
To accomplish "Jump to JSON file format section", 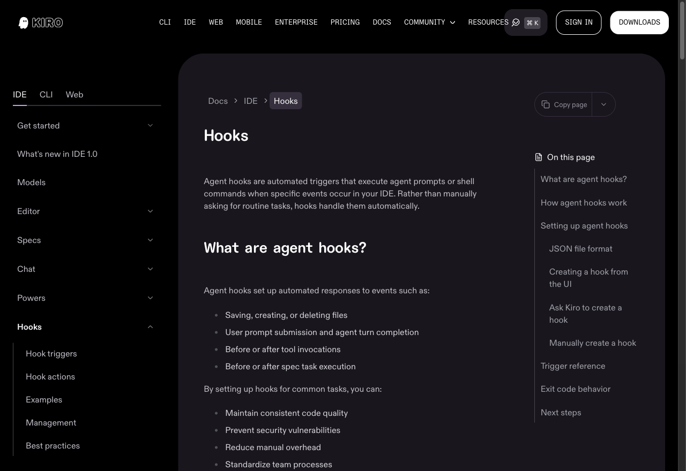I will click(580, 249).
